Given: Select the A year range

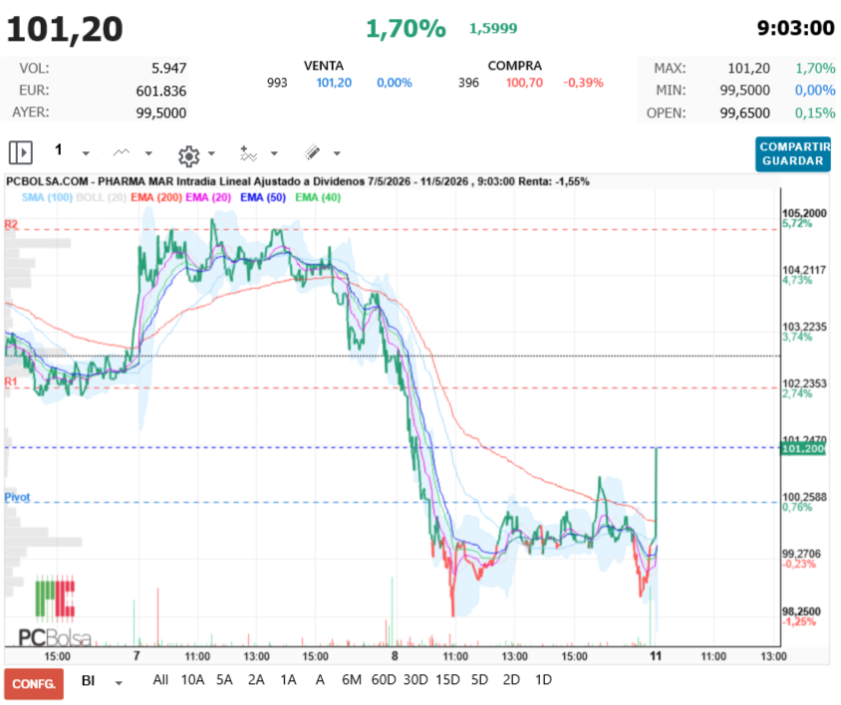Looking at the screenshot, I should pyautogui.click(x=320, y=680).
